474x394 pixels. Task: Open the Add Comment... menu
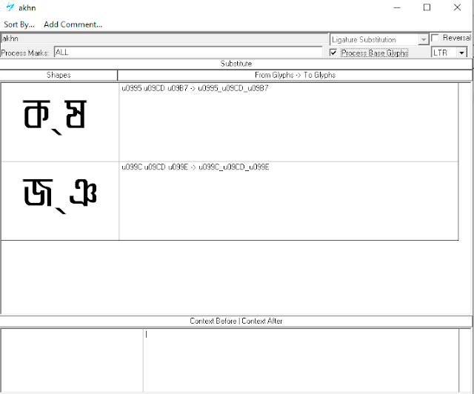[73, 24]
